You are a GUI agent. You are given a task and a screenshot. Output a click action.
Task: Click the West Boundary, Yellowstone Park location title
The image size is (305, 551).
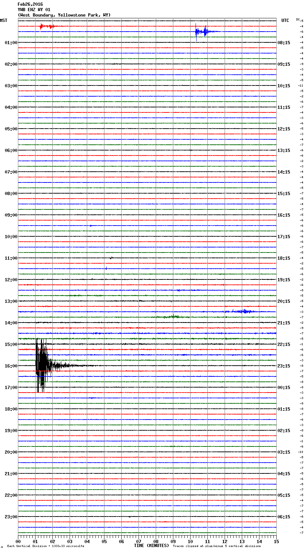click(x=64, y=15)
